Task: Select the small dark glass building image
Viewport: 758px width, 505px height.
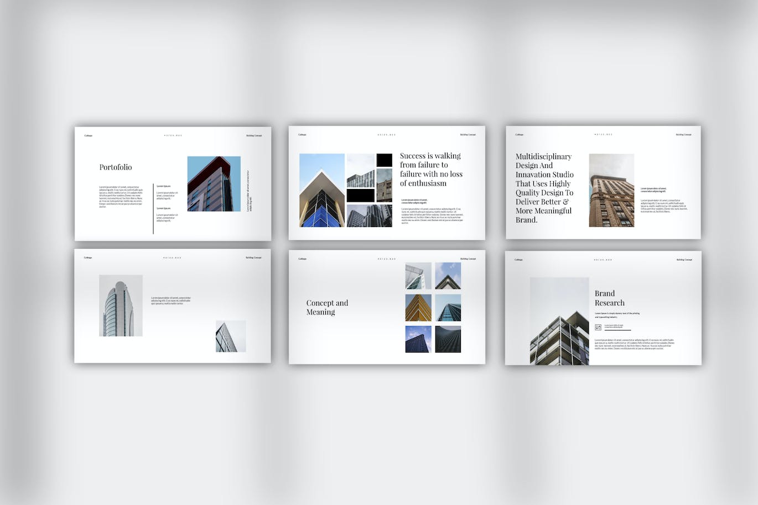Action: [x=231, y=336]
